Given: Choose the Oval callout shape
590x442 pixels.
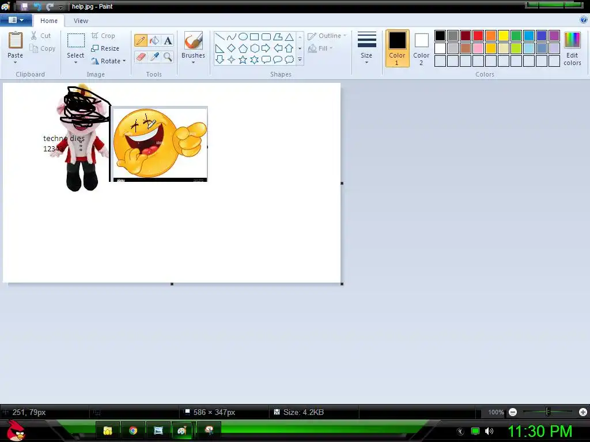Looking at the screenshot, I should (x=278, y=59).
